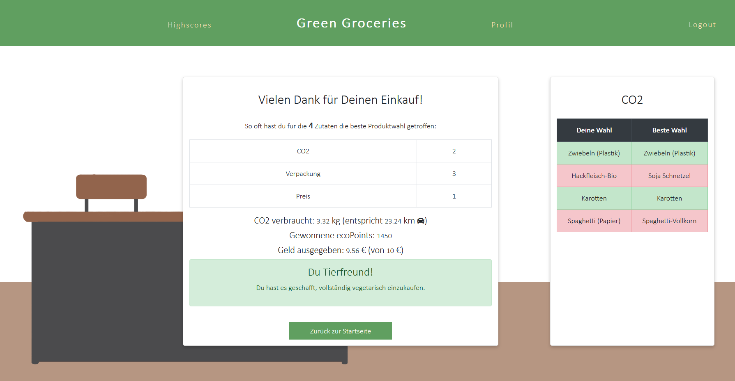The width and height of the screenshot is (735, 381).
Task: Click the Beste Wahl column header
Action: click(x=670, y=130)
